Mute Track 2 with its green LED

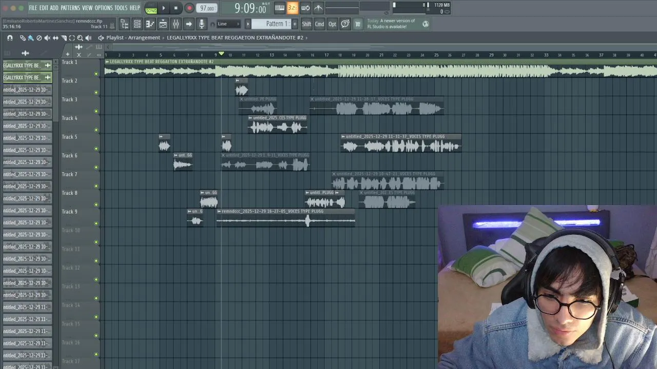click(96, 93)
